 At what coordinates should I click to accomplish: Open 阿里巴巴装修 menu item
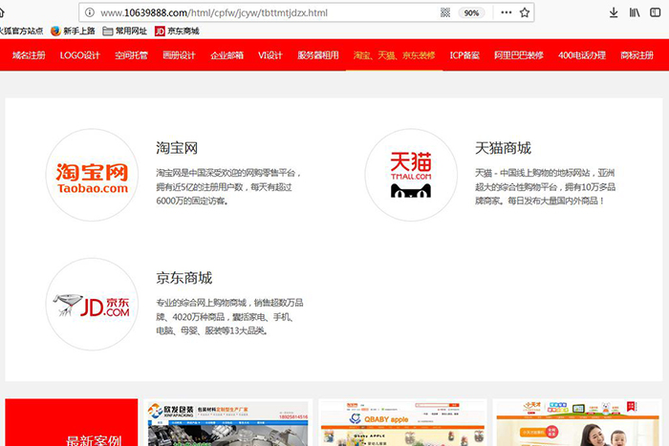coord(519,55)
